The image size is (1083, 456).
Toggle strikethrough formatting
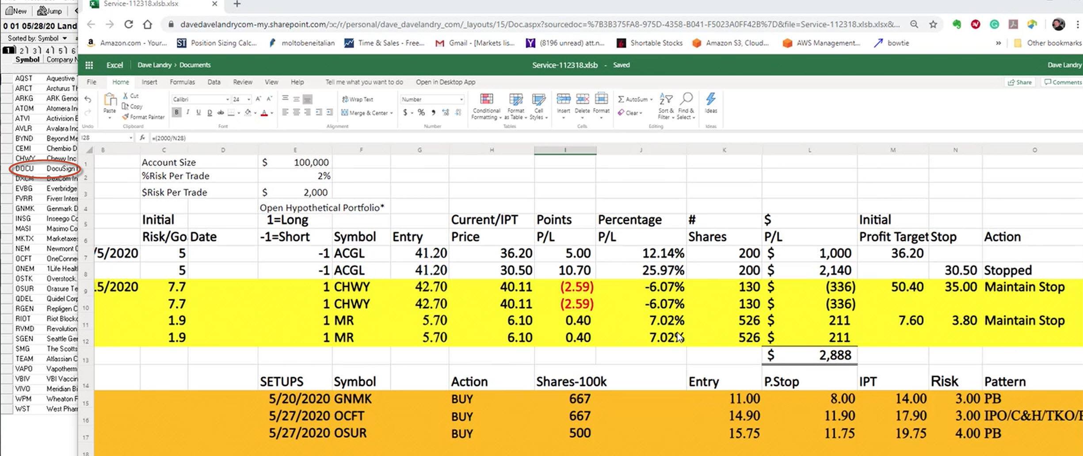[220, 113]
